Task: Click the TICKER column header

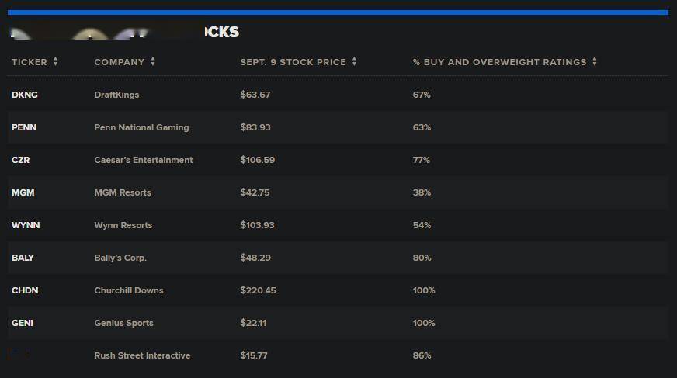Action: coord(30,62)
